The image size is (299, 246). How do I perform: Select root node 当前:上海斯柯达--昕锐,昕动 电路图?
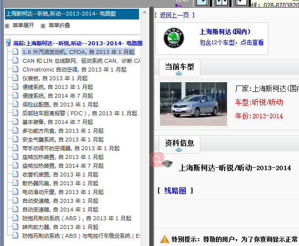coord(78,43)
